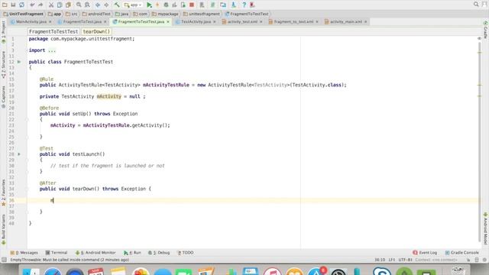This screenshot has width=489, height=275.
Task: Switch to fragment_to_test.xml tab
Action: coord(293,22)
